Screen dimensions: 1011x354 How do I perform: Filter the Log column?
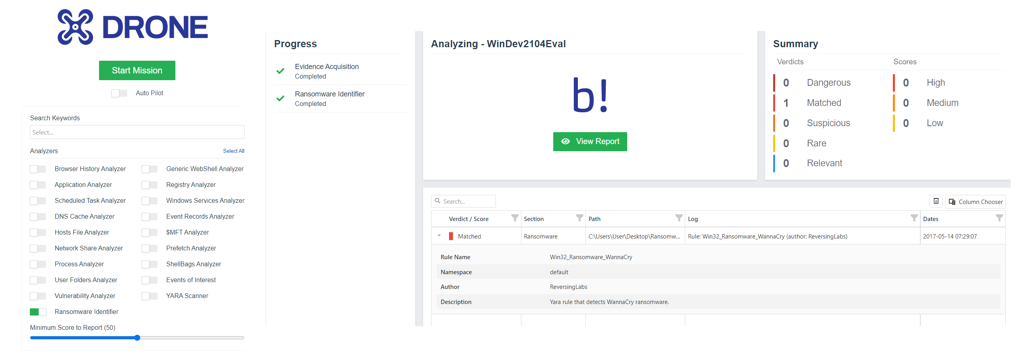point(914,218)
